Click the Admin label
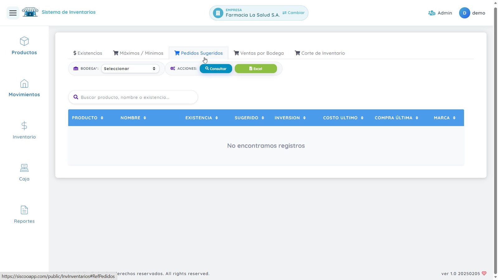 click(x=445, y=13)
